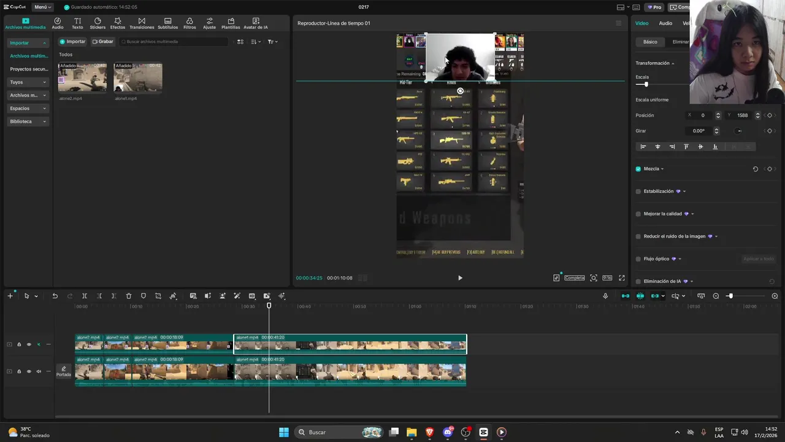Click the audio waveform icon in timeline toolbar
The height and width of the screenshot is (442, 785).
[281, 296]
